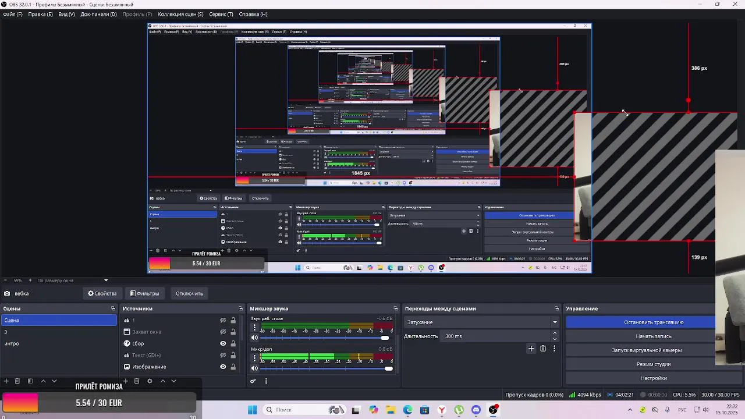Image resolution: width=745 pixels, height=419 pixels.
Task: Open preview scaling По размеру окна dropdown
Action: click(72, 280)
